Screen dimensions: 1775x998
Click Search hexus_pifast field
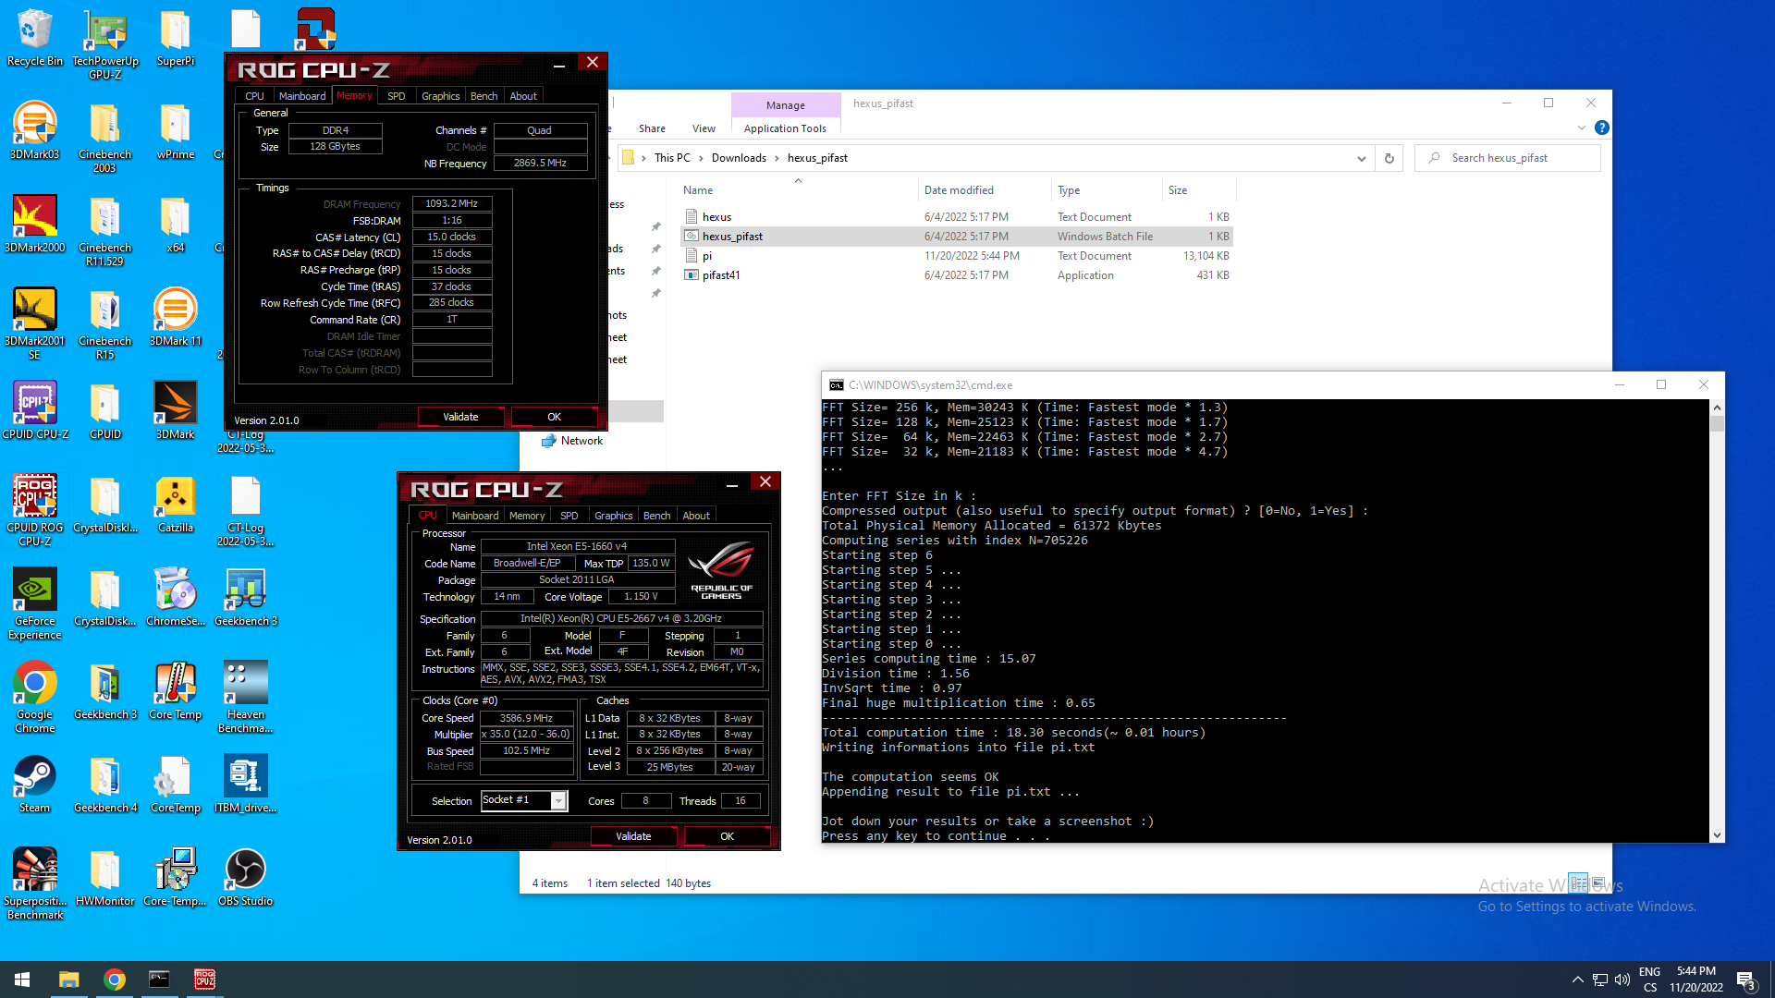coord(1509,158)
